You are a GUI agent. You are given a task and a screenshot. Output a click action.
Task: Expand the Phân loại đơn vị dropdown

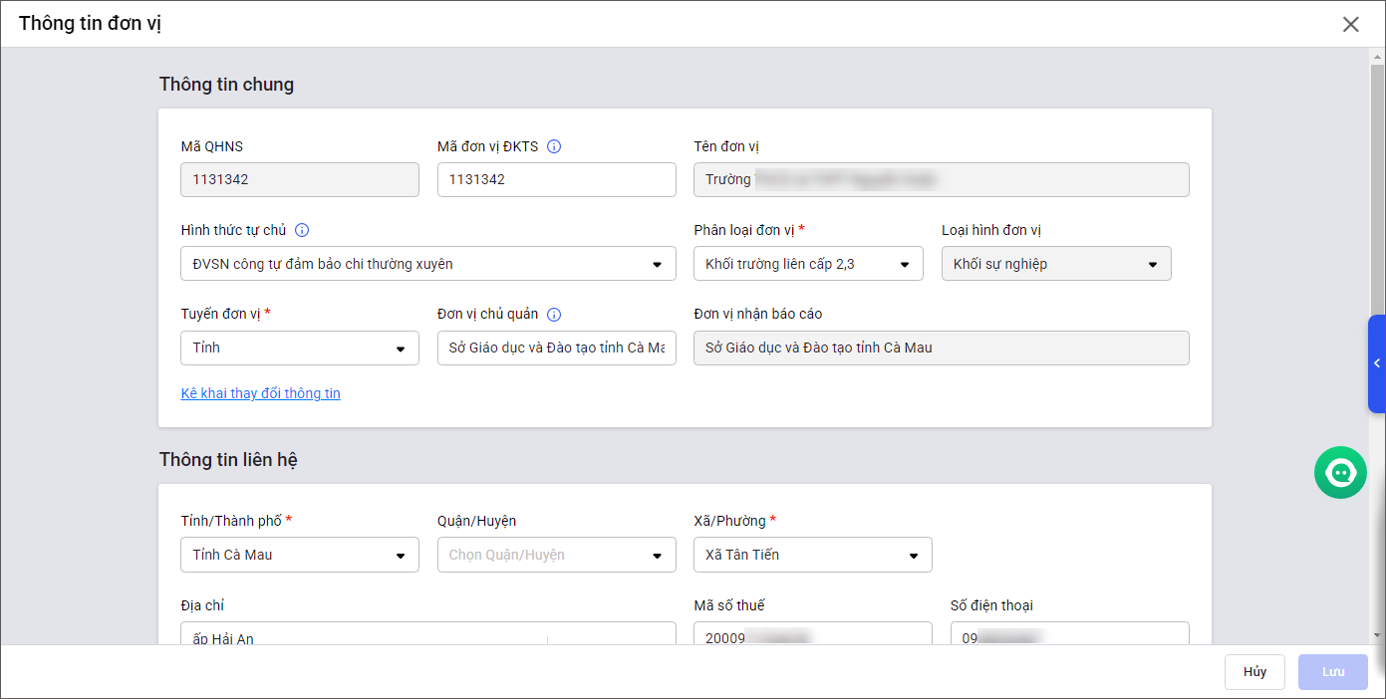tap(808, 264)
